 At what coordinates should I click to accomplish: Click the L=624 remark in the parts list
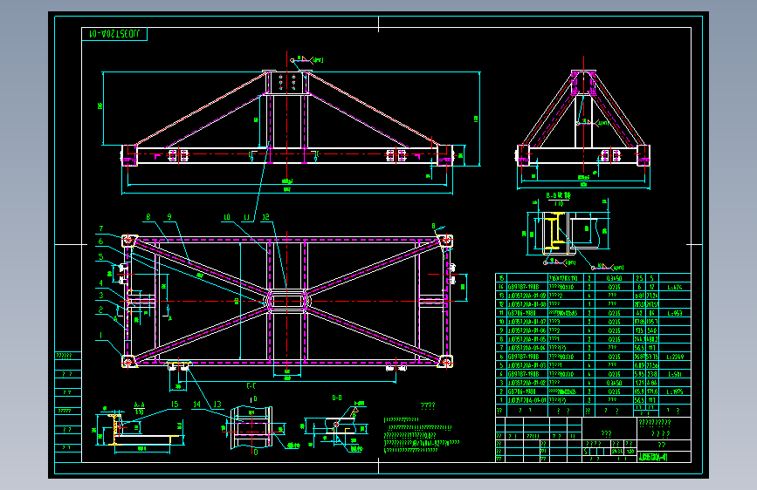tap(674, 287)
